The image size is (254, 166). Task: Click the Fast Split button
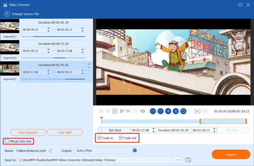pos(65,132)
